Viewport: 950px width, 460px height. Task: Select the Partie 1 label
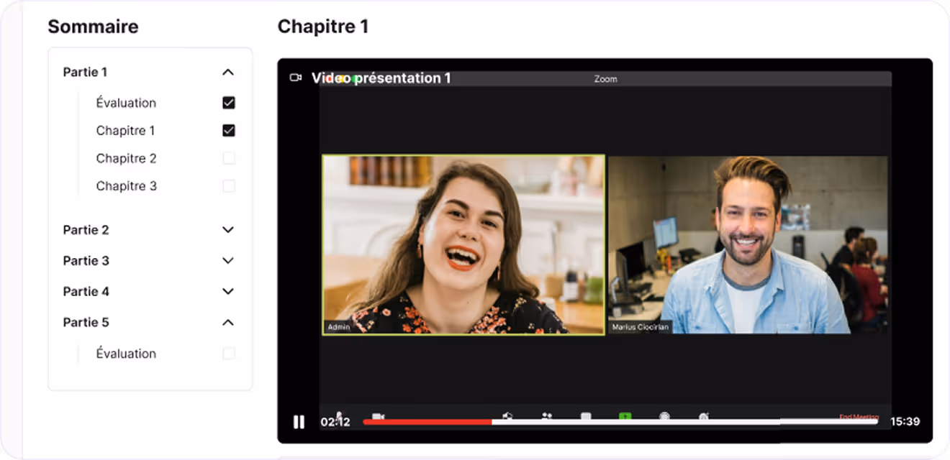[x=85, y=72]
